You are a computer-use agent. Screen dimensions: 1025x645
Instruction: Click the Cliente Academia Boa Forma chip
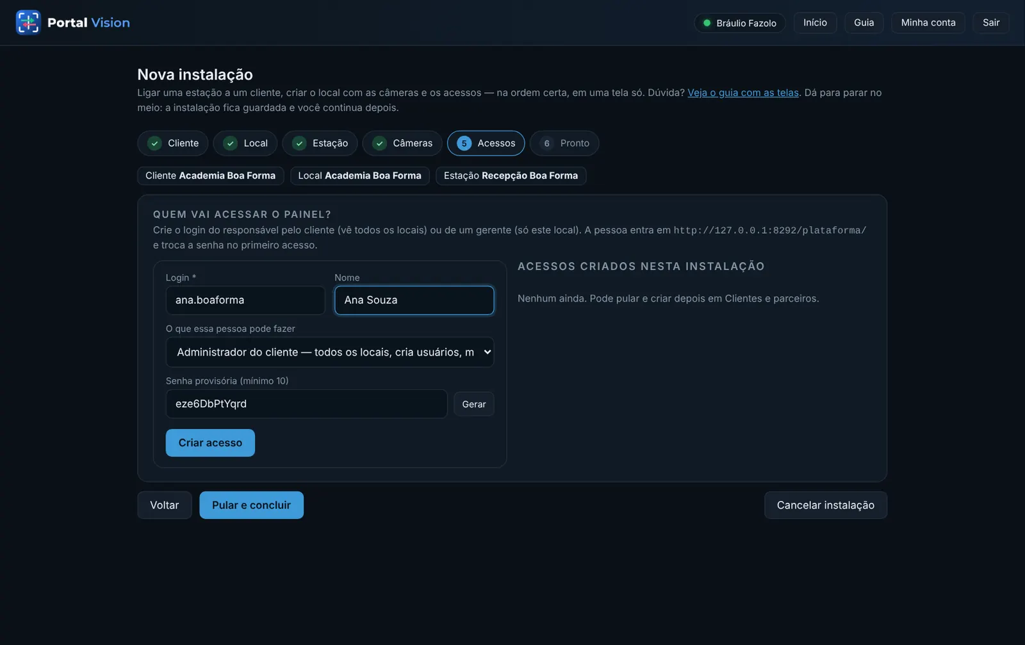[211, 176]
